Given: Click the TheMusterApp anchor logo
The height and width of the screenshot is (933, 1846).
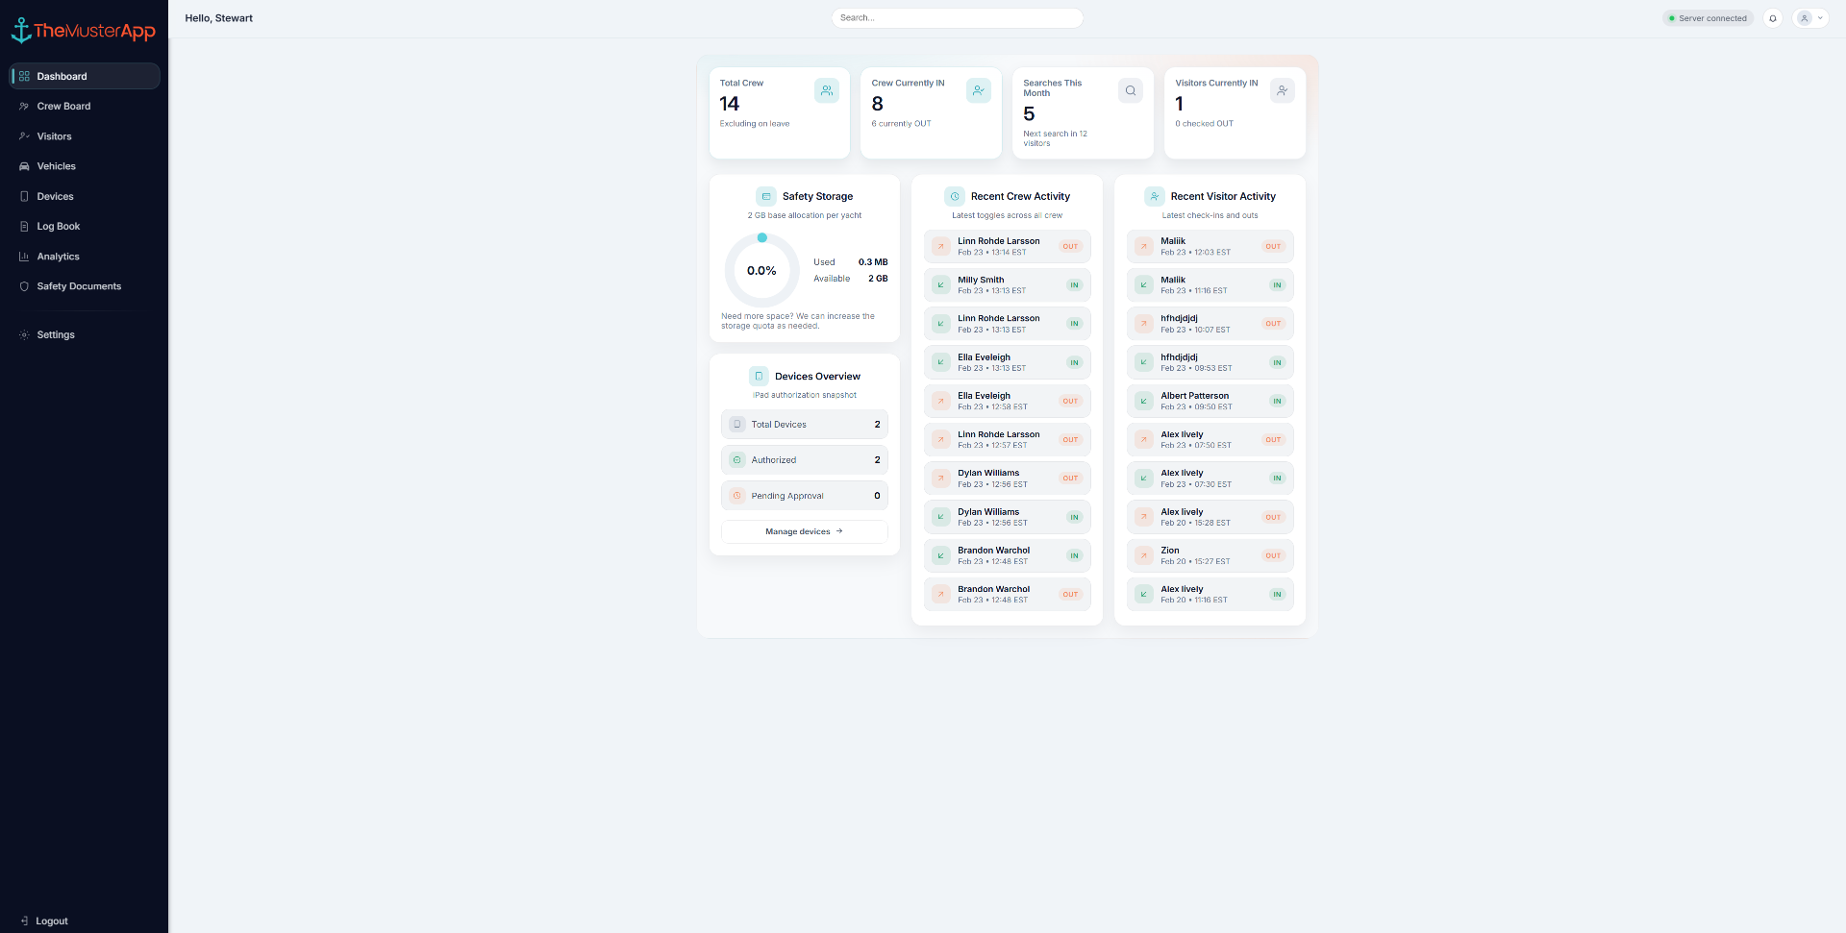Looking at the screenshot, I should pyautogui.click(x=21, y=29).
